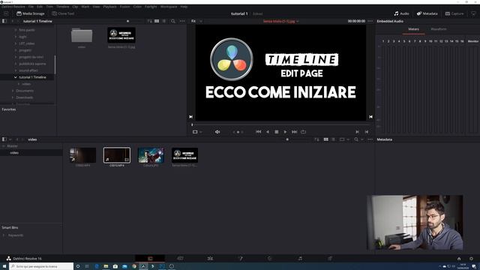Screen dimensions: 480x270
Task: Toggle the media storage sidebar panel
Action: pyautogui.click(x=4, y=21)
